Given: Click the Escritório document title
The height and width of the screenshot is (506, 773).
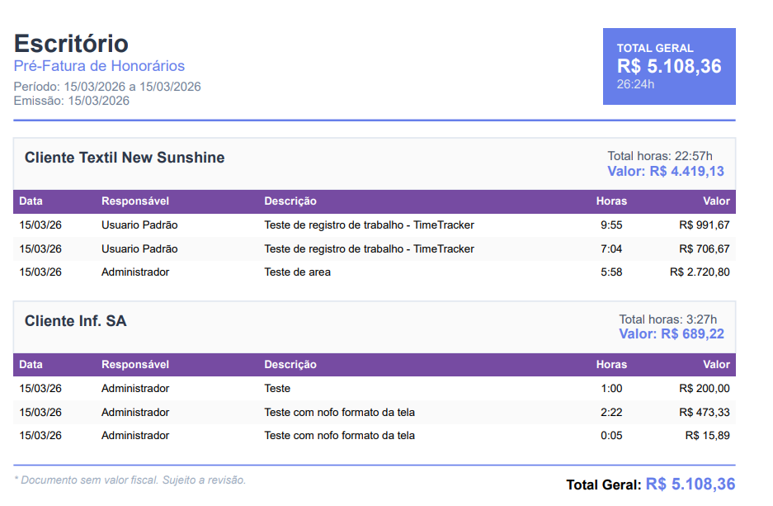Looking at the screenshot, I should [x=71, y=43].
